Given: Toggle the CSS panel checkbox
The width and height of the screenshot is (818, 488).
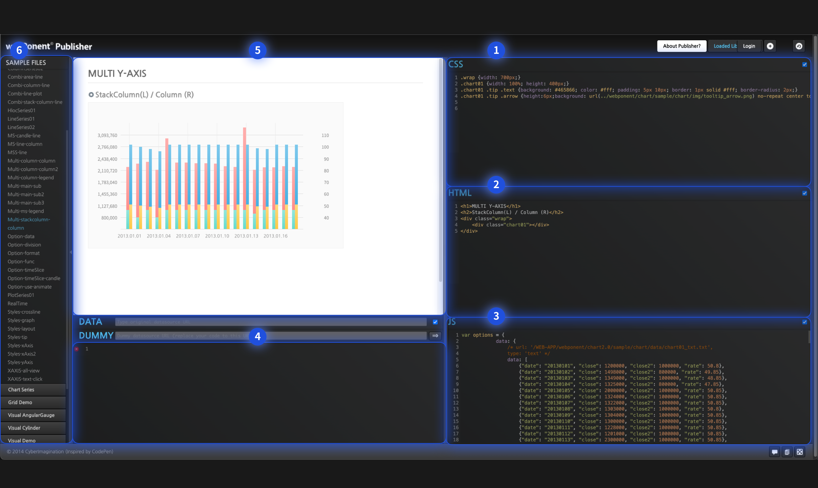Looking at the screenshot, I should point(804,64).
